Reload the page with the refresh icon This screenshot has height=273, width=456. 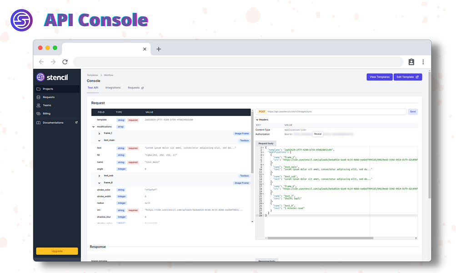(x=65, y=62)
